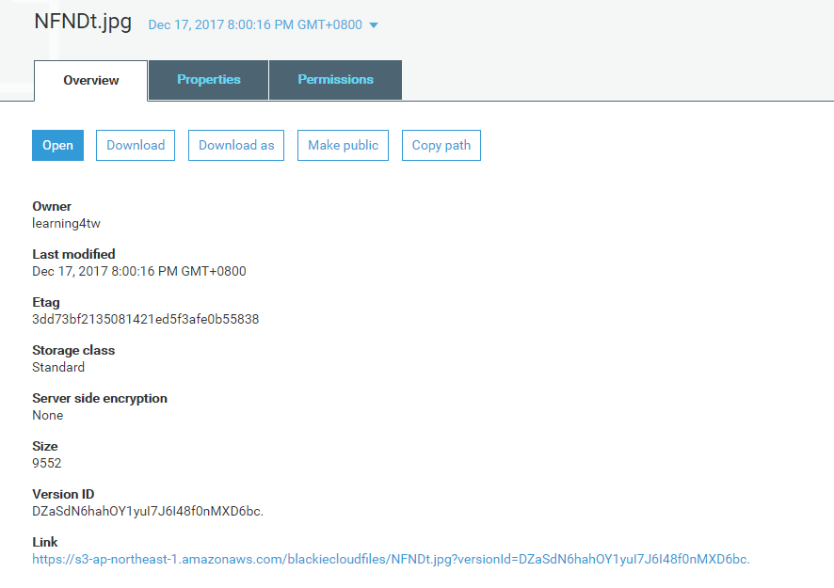Viewport: 834px width, 588px height.
Task: Click the Download as button
Action: coord(236,146)
